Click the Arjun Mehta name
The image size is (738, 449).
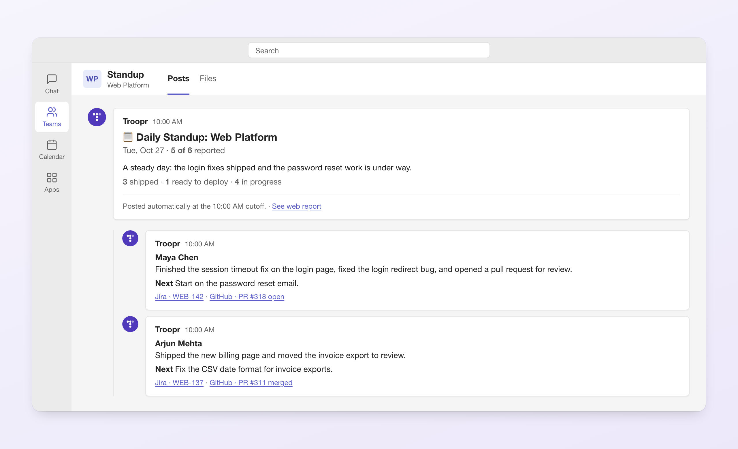[x=178, y=343]
